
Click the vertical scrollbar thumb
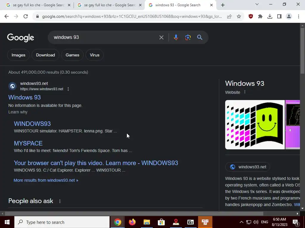pos(302,50)
